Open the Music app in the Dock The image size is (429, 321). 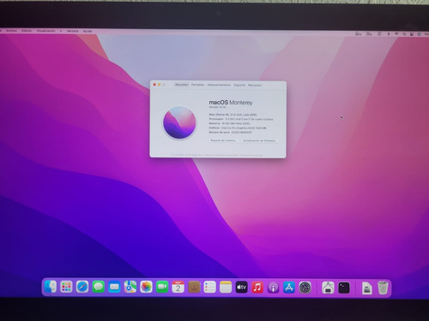[257, 288]
